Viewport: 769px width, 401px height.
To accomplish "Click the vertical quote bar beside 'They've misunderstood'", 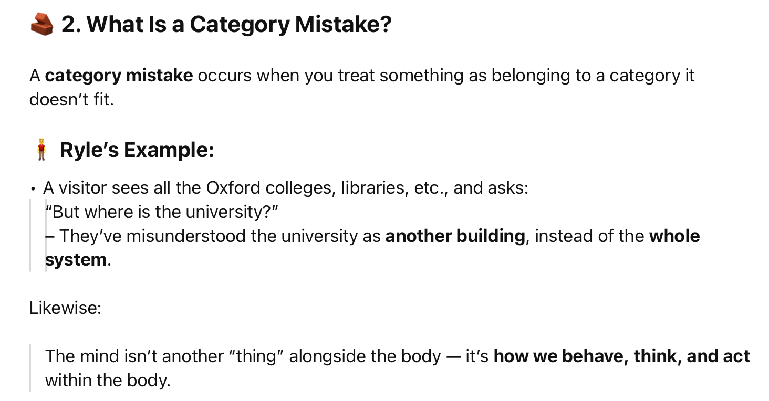I will (x=30, y=236).
